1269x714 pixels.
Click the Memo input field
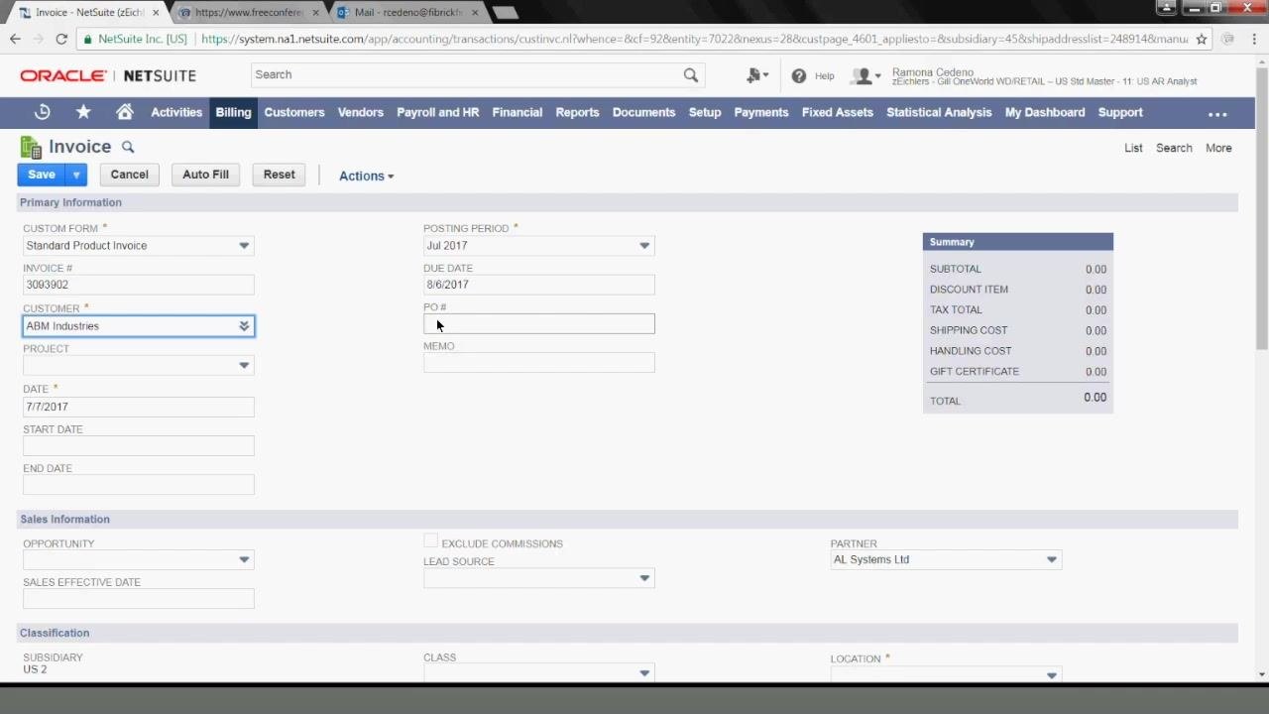click(x=539, y=363)
